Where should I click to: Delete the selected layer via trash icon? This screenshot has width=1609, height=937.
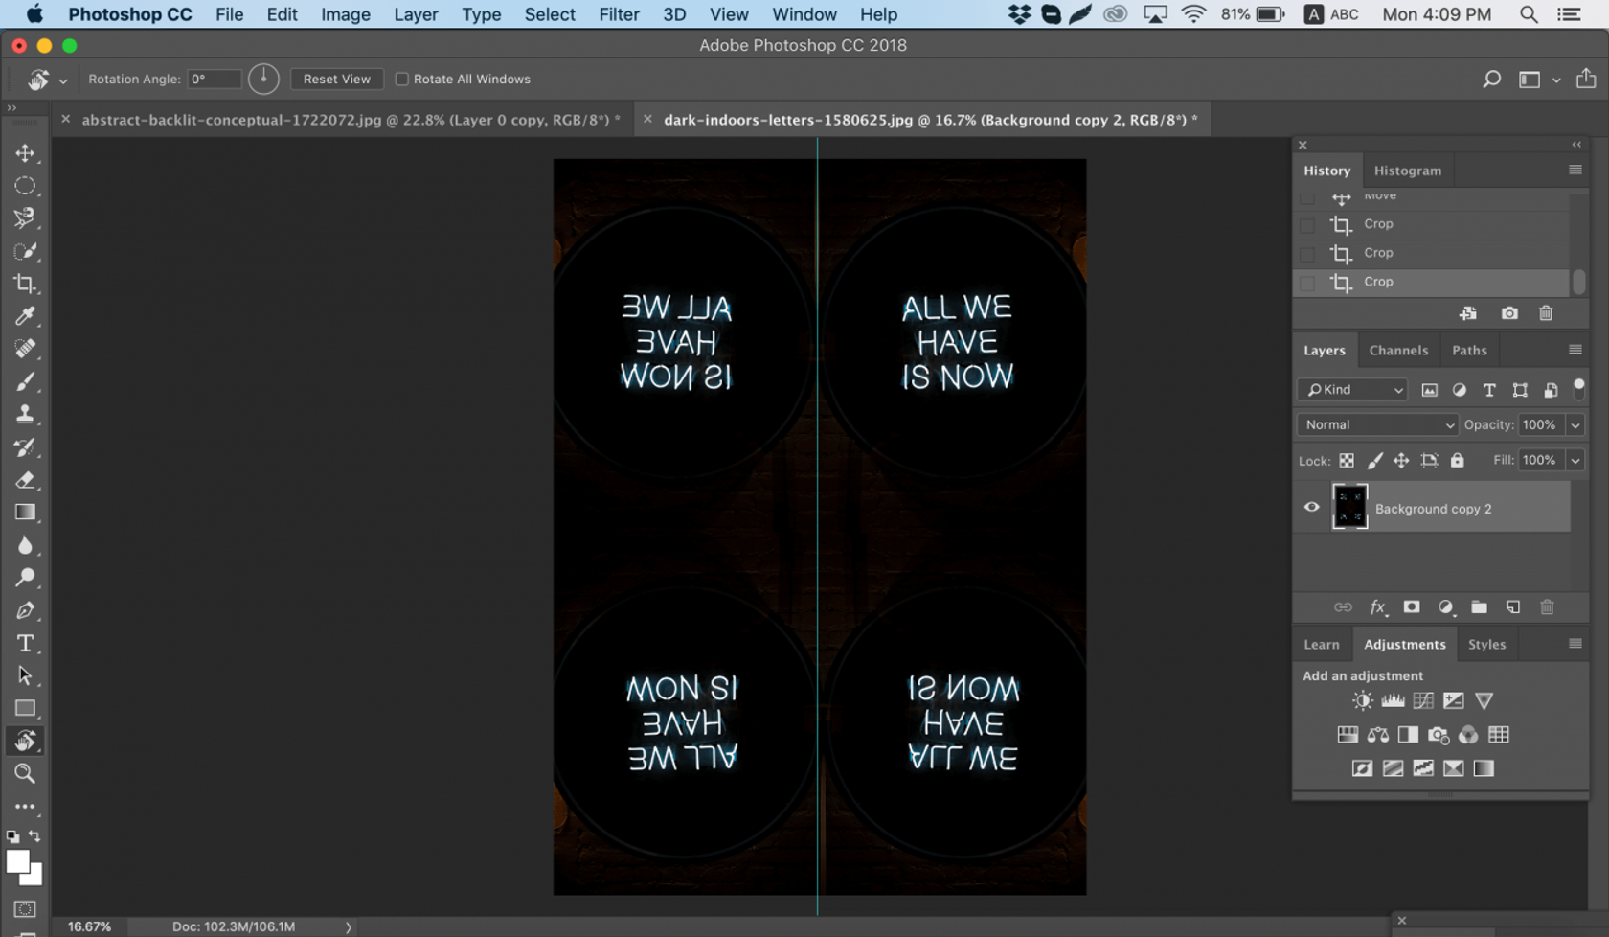(x=1548, y=607)
